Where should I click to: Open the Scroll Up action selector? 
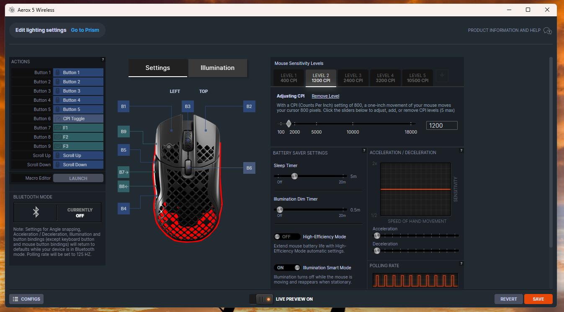click(78, 155)
